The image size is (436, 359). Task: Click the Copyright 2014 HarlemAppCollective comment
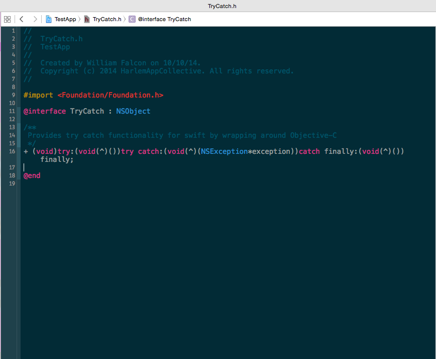point(159,71)
